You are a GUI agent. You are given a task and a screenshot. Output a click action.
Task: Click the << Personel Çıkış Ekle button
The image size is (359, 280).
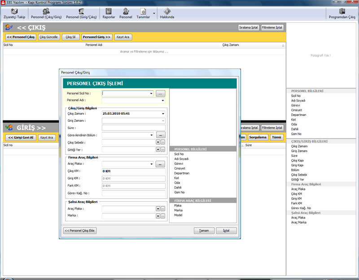coord(80,231)
